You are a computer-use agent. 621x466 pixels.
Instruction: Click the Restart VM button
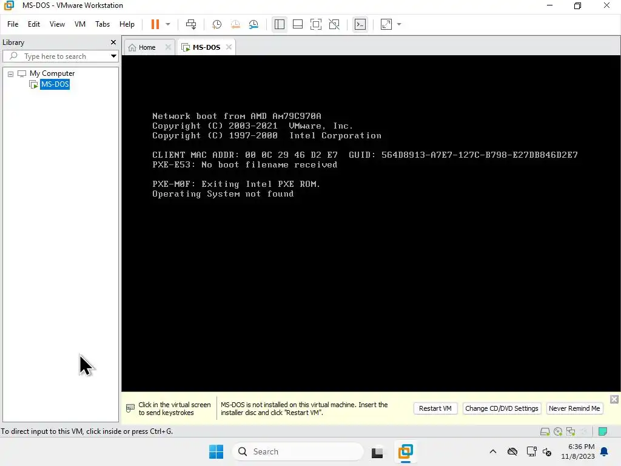pyautogui.click(x=435, y=408)
